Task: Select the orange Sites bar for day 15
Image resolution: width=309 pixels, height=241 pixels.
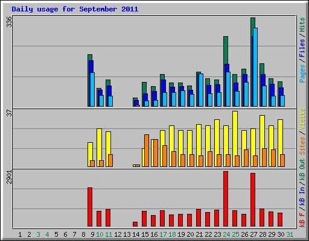Action: 147,151
